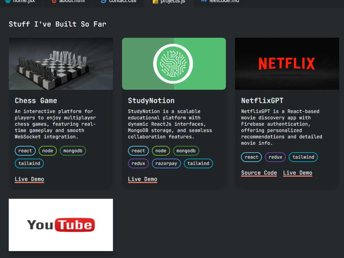Click the react tag under NetflixGPT
344x258 pixels.
click(251, 157)
